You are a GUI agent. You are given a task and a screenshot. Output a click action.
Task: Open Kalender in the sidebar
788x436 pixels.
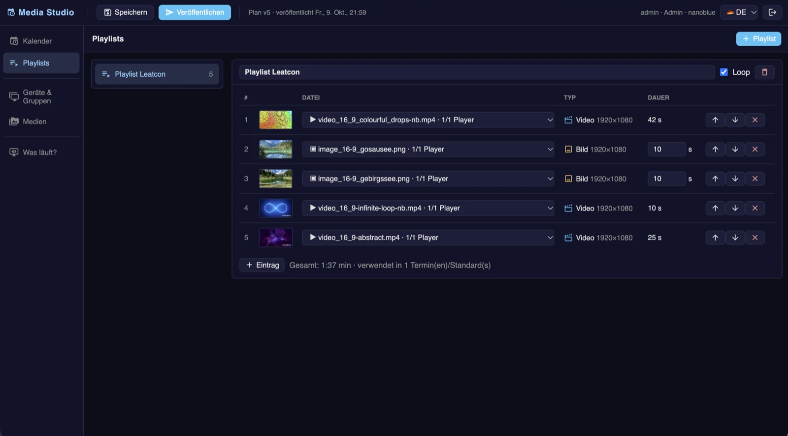[41, 41]
